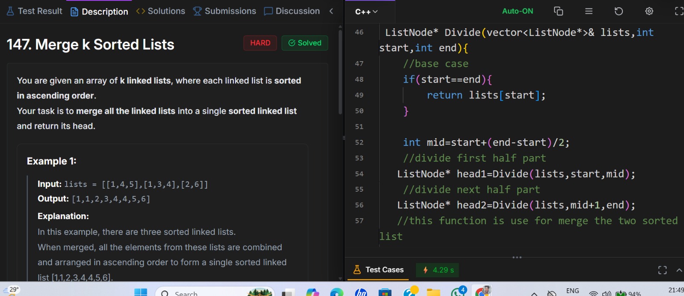This screenshot has height=296, width=684.
Task: Click the HARD difficulty badge
Action: click(x=260, y=43)
